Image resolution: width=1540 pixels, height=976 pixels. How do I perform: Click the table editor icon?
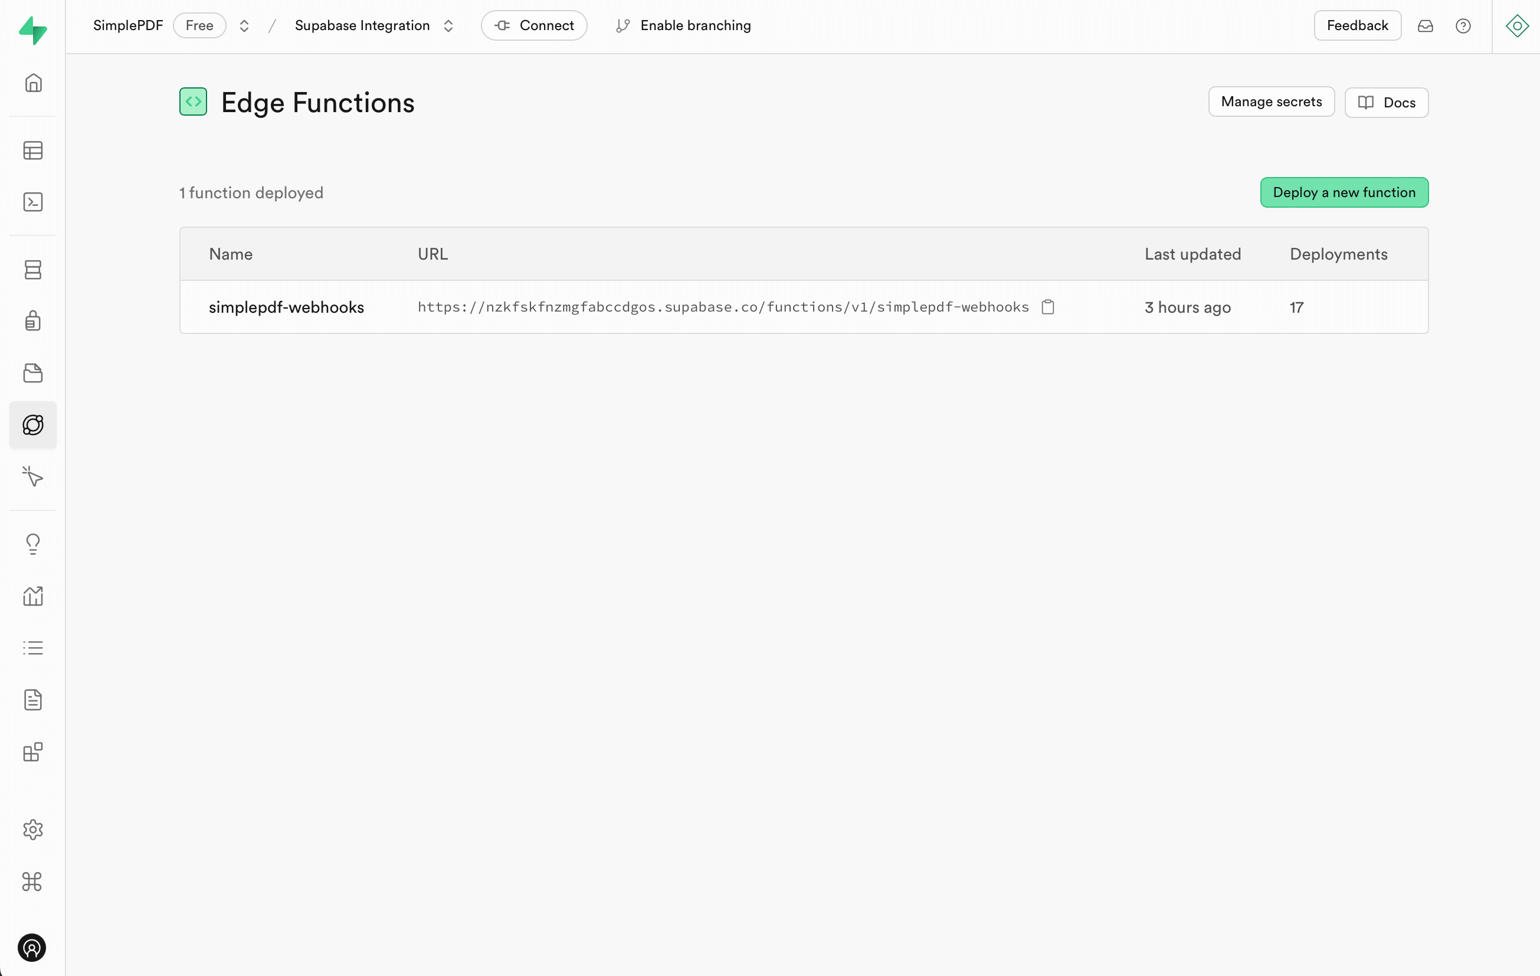coord(32,150)
